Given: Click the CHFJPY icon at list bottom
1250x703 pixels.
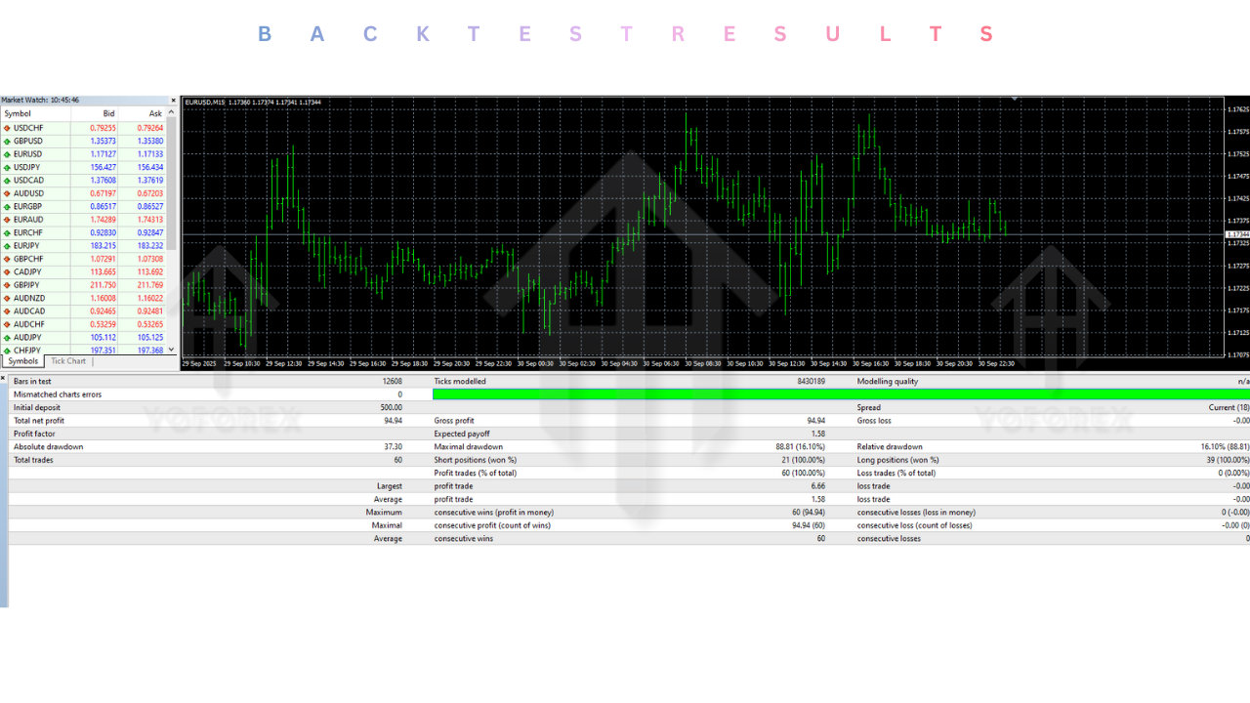Looking at the screenshot, I should pos(8,350).
